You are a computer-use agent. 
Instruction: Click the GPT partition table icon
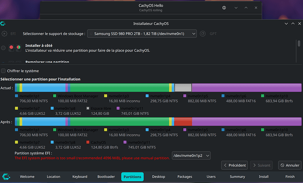click(x=202, y=33)
